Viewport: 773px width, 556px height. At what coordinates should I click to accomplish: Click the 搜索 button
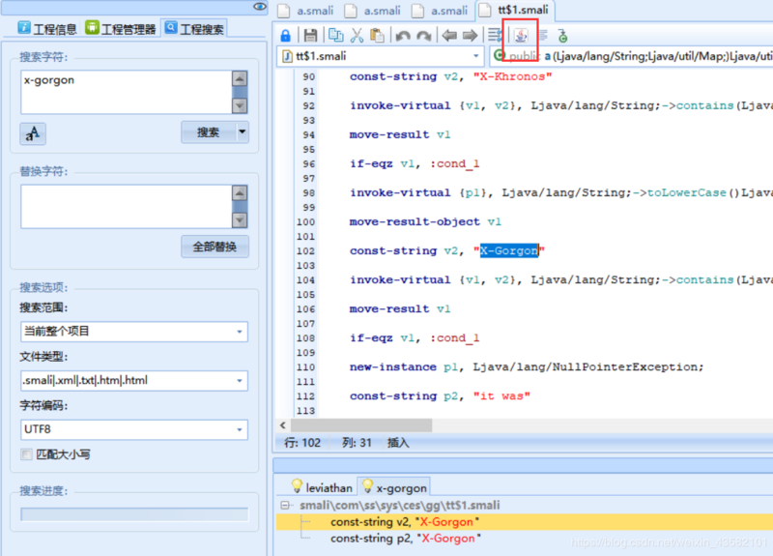[x=208, y=132]
